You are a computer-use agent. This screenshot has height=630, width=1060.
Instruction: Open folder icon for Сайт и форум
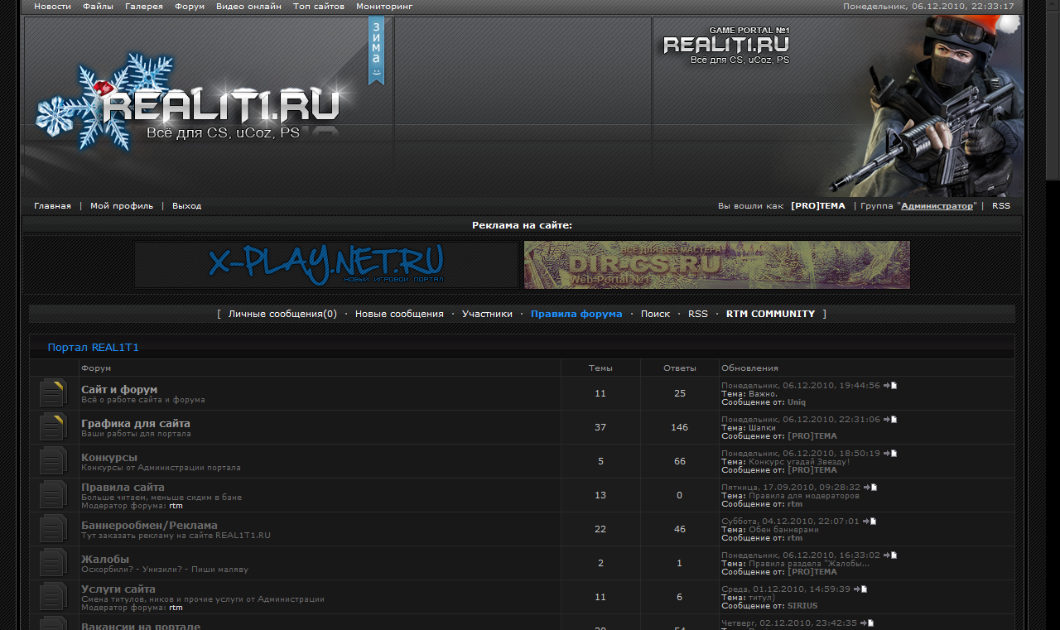[54, 393]
